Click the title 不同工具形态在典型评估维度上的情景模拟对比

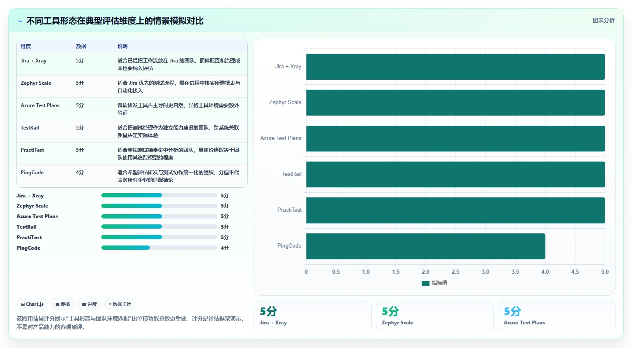[x=115, y=21]
